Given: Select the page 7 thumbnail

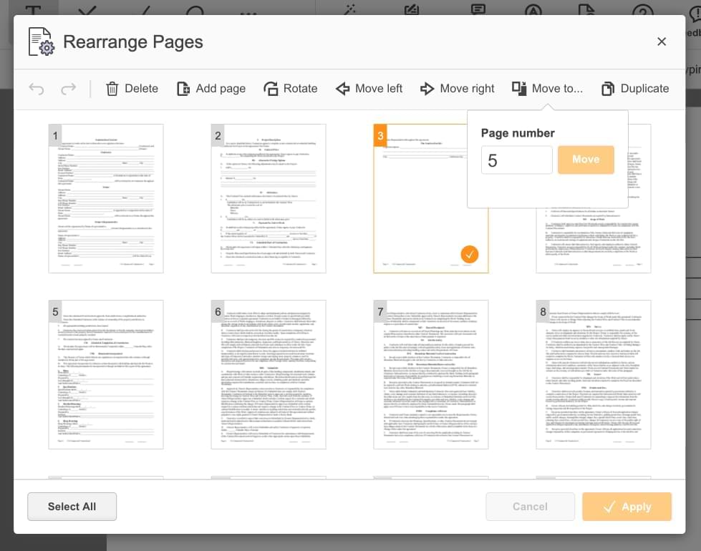Looking at the screenshot, I should pos(430,374).
